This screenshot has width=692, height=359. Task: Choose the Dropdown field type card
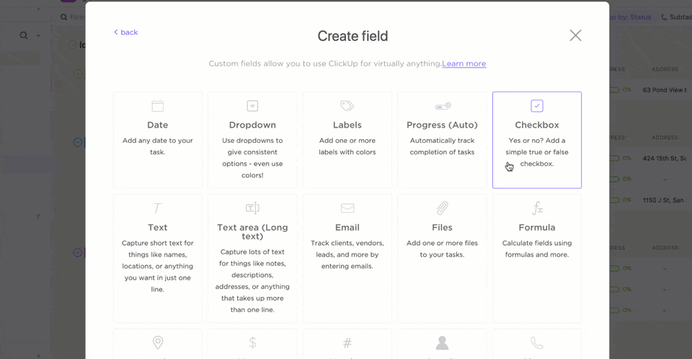tap(252, 141)
